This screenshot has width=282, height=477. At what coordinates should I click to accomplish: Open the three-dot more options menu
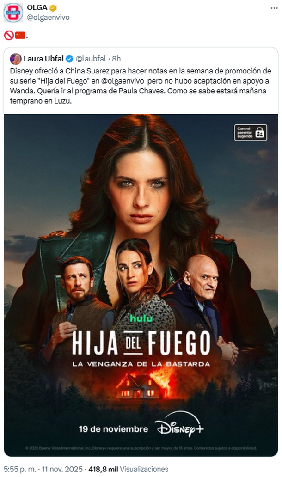coord(274,8)
